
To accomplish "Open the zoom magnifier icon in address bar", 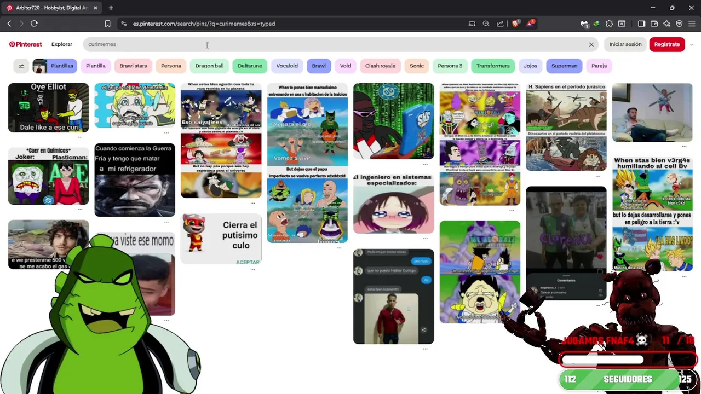I will [x=486, y=24].
